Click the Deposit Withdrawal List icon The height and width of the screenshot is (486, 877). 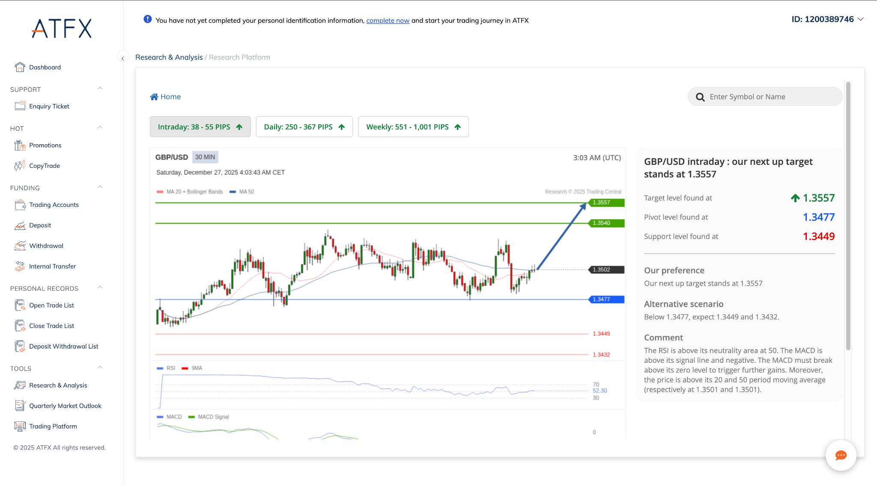[20, 346]
